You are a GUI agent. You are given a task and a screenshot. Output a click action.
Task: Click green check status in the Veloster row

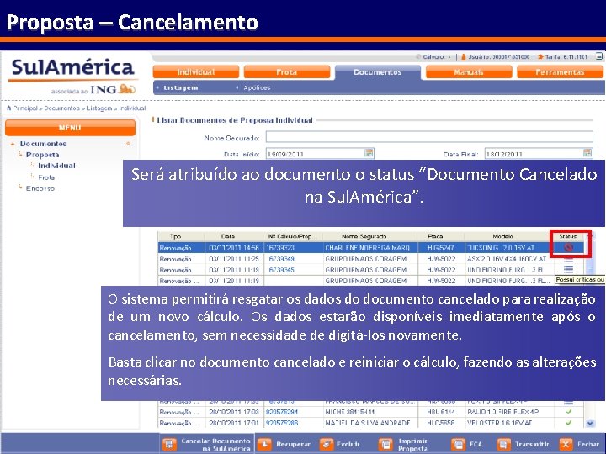pyautogui.click(x=568, y=423)
